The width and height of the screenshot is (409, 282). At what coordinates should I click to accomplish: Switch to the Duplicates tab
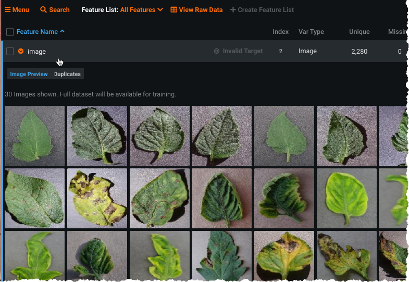tap(67, 74)
